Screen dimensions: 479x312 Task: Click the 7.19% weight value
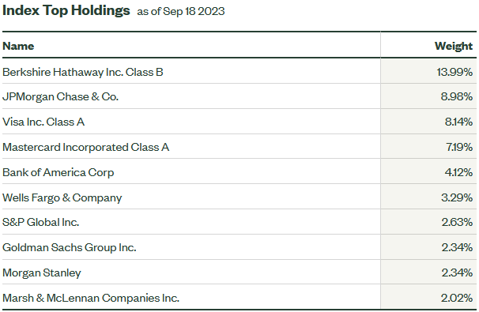click(459, 147)
